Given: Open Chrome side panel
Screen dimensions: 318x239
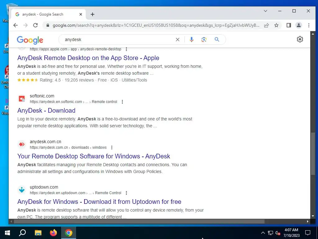Looking at the screenshot, I should point(289,25).
